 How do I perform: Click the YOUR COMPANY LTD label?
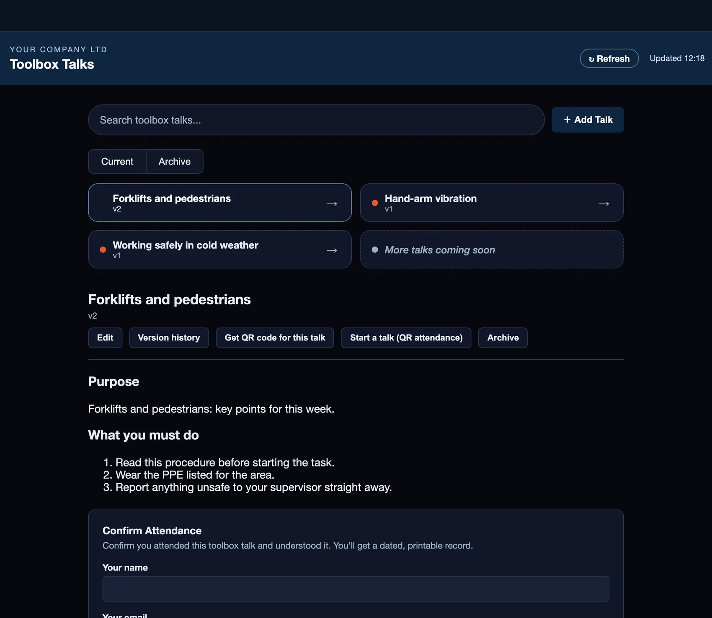[59, 49]
